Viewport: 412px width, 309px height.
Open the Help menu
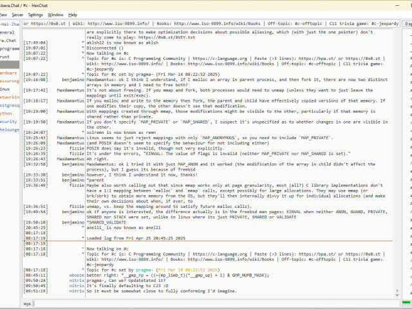(73, 14)
